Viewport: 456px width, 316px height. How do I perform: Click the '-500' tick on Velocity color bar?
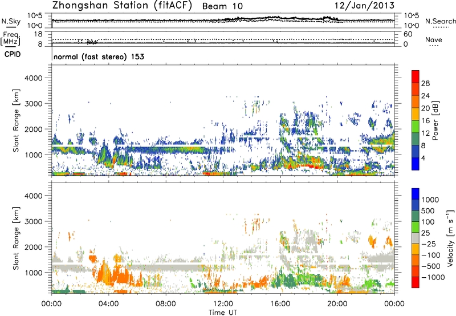click(431, 266)
